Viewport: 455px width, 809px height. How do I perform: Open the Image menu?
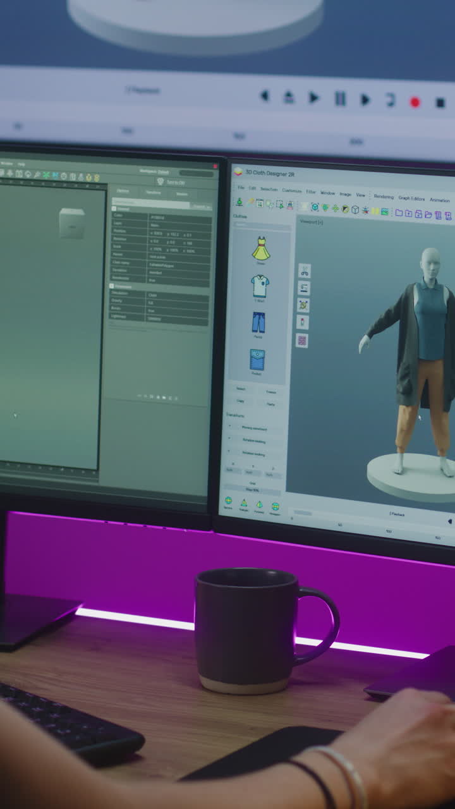pyautogui.click(x=345, y=193)
